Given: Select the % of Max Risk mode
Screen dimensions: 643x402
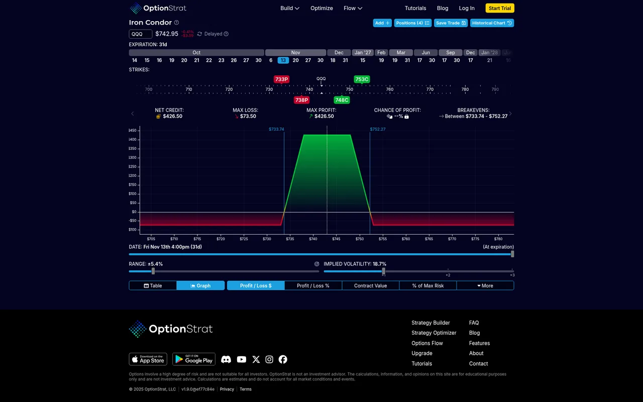Looking at the screenshot, I should point(428,285).
